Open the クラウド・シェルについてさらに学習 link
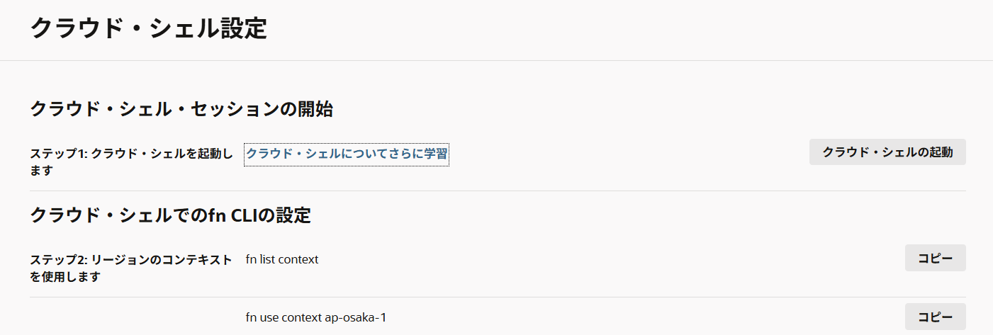 pos(347,153)
